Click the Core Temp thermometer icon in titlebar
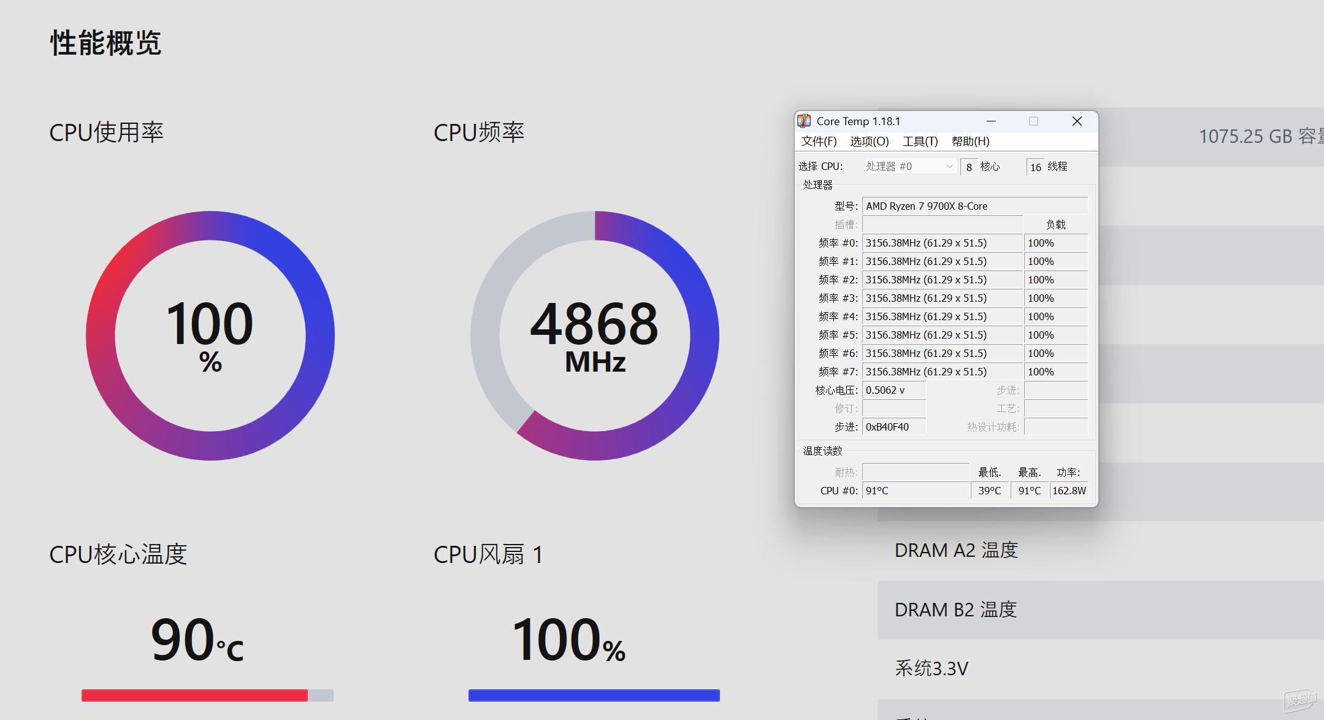This screenshot has height=720, width=1324. (804, 121)
